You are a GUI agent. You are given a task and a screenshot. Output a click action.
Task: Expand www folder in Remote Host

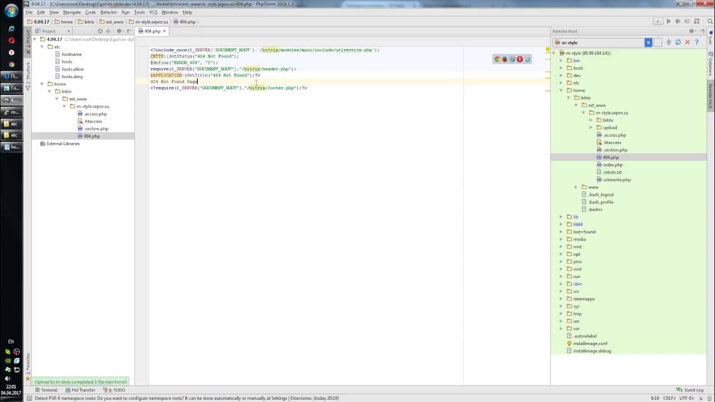point(576,187)
